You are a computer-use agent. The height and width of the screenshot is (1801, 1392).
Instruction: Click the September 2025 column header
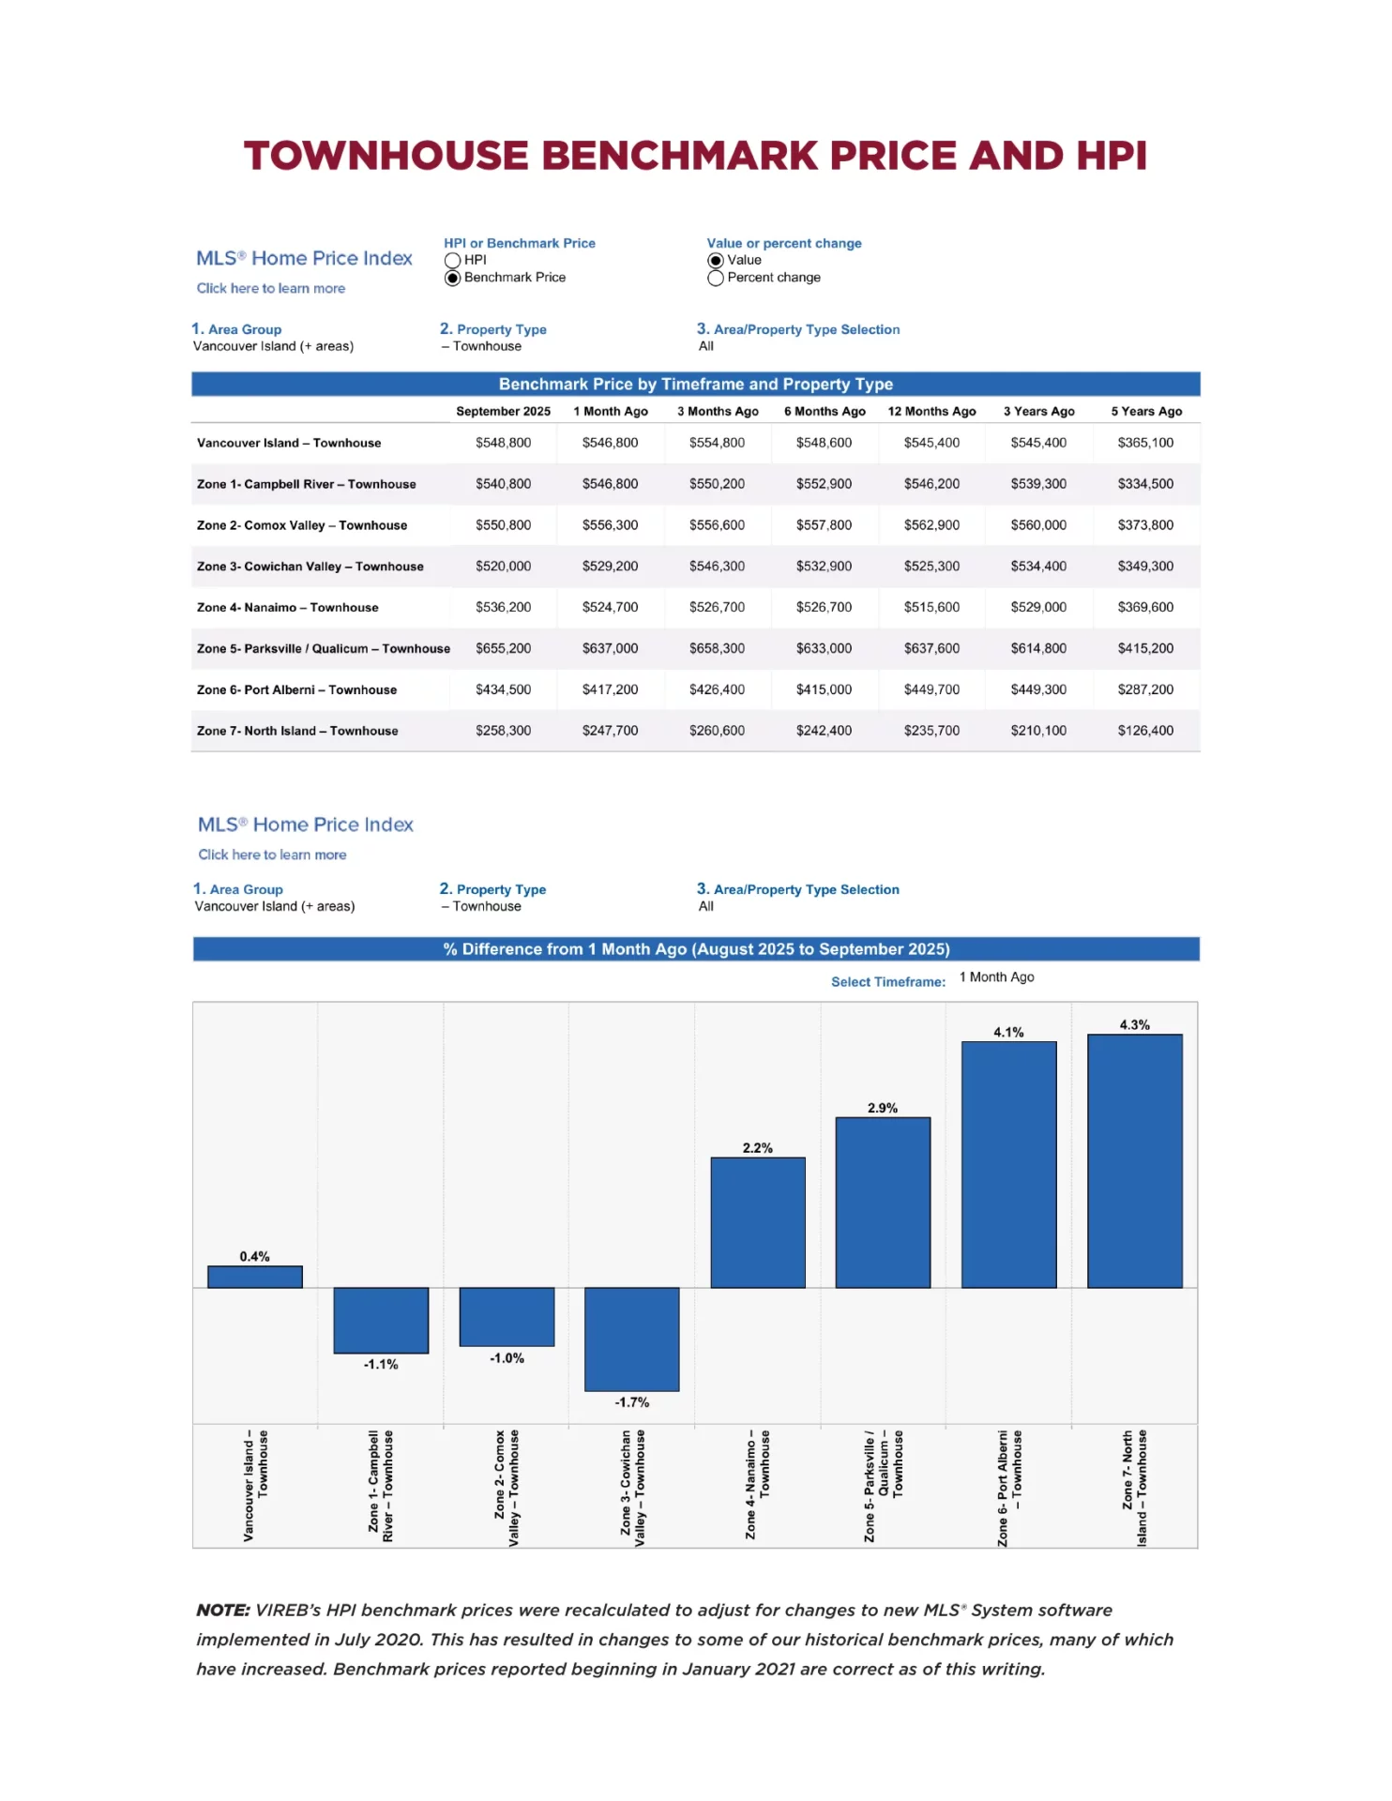(x=503, y=412)
